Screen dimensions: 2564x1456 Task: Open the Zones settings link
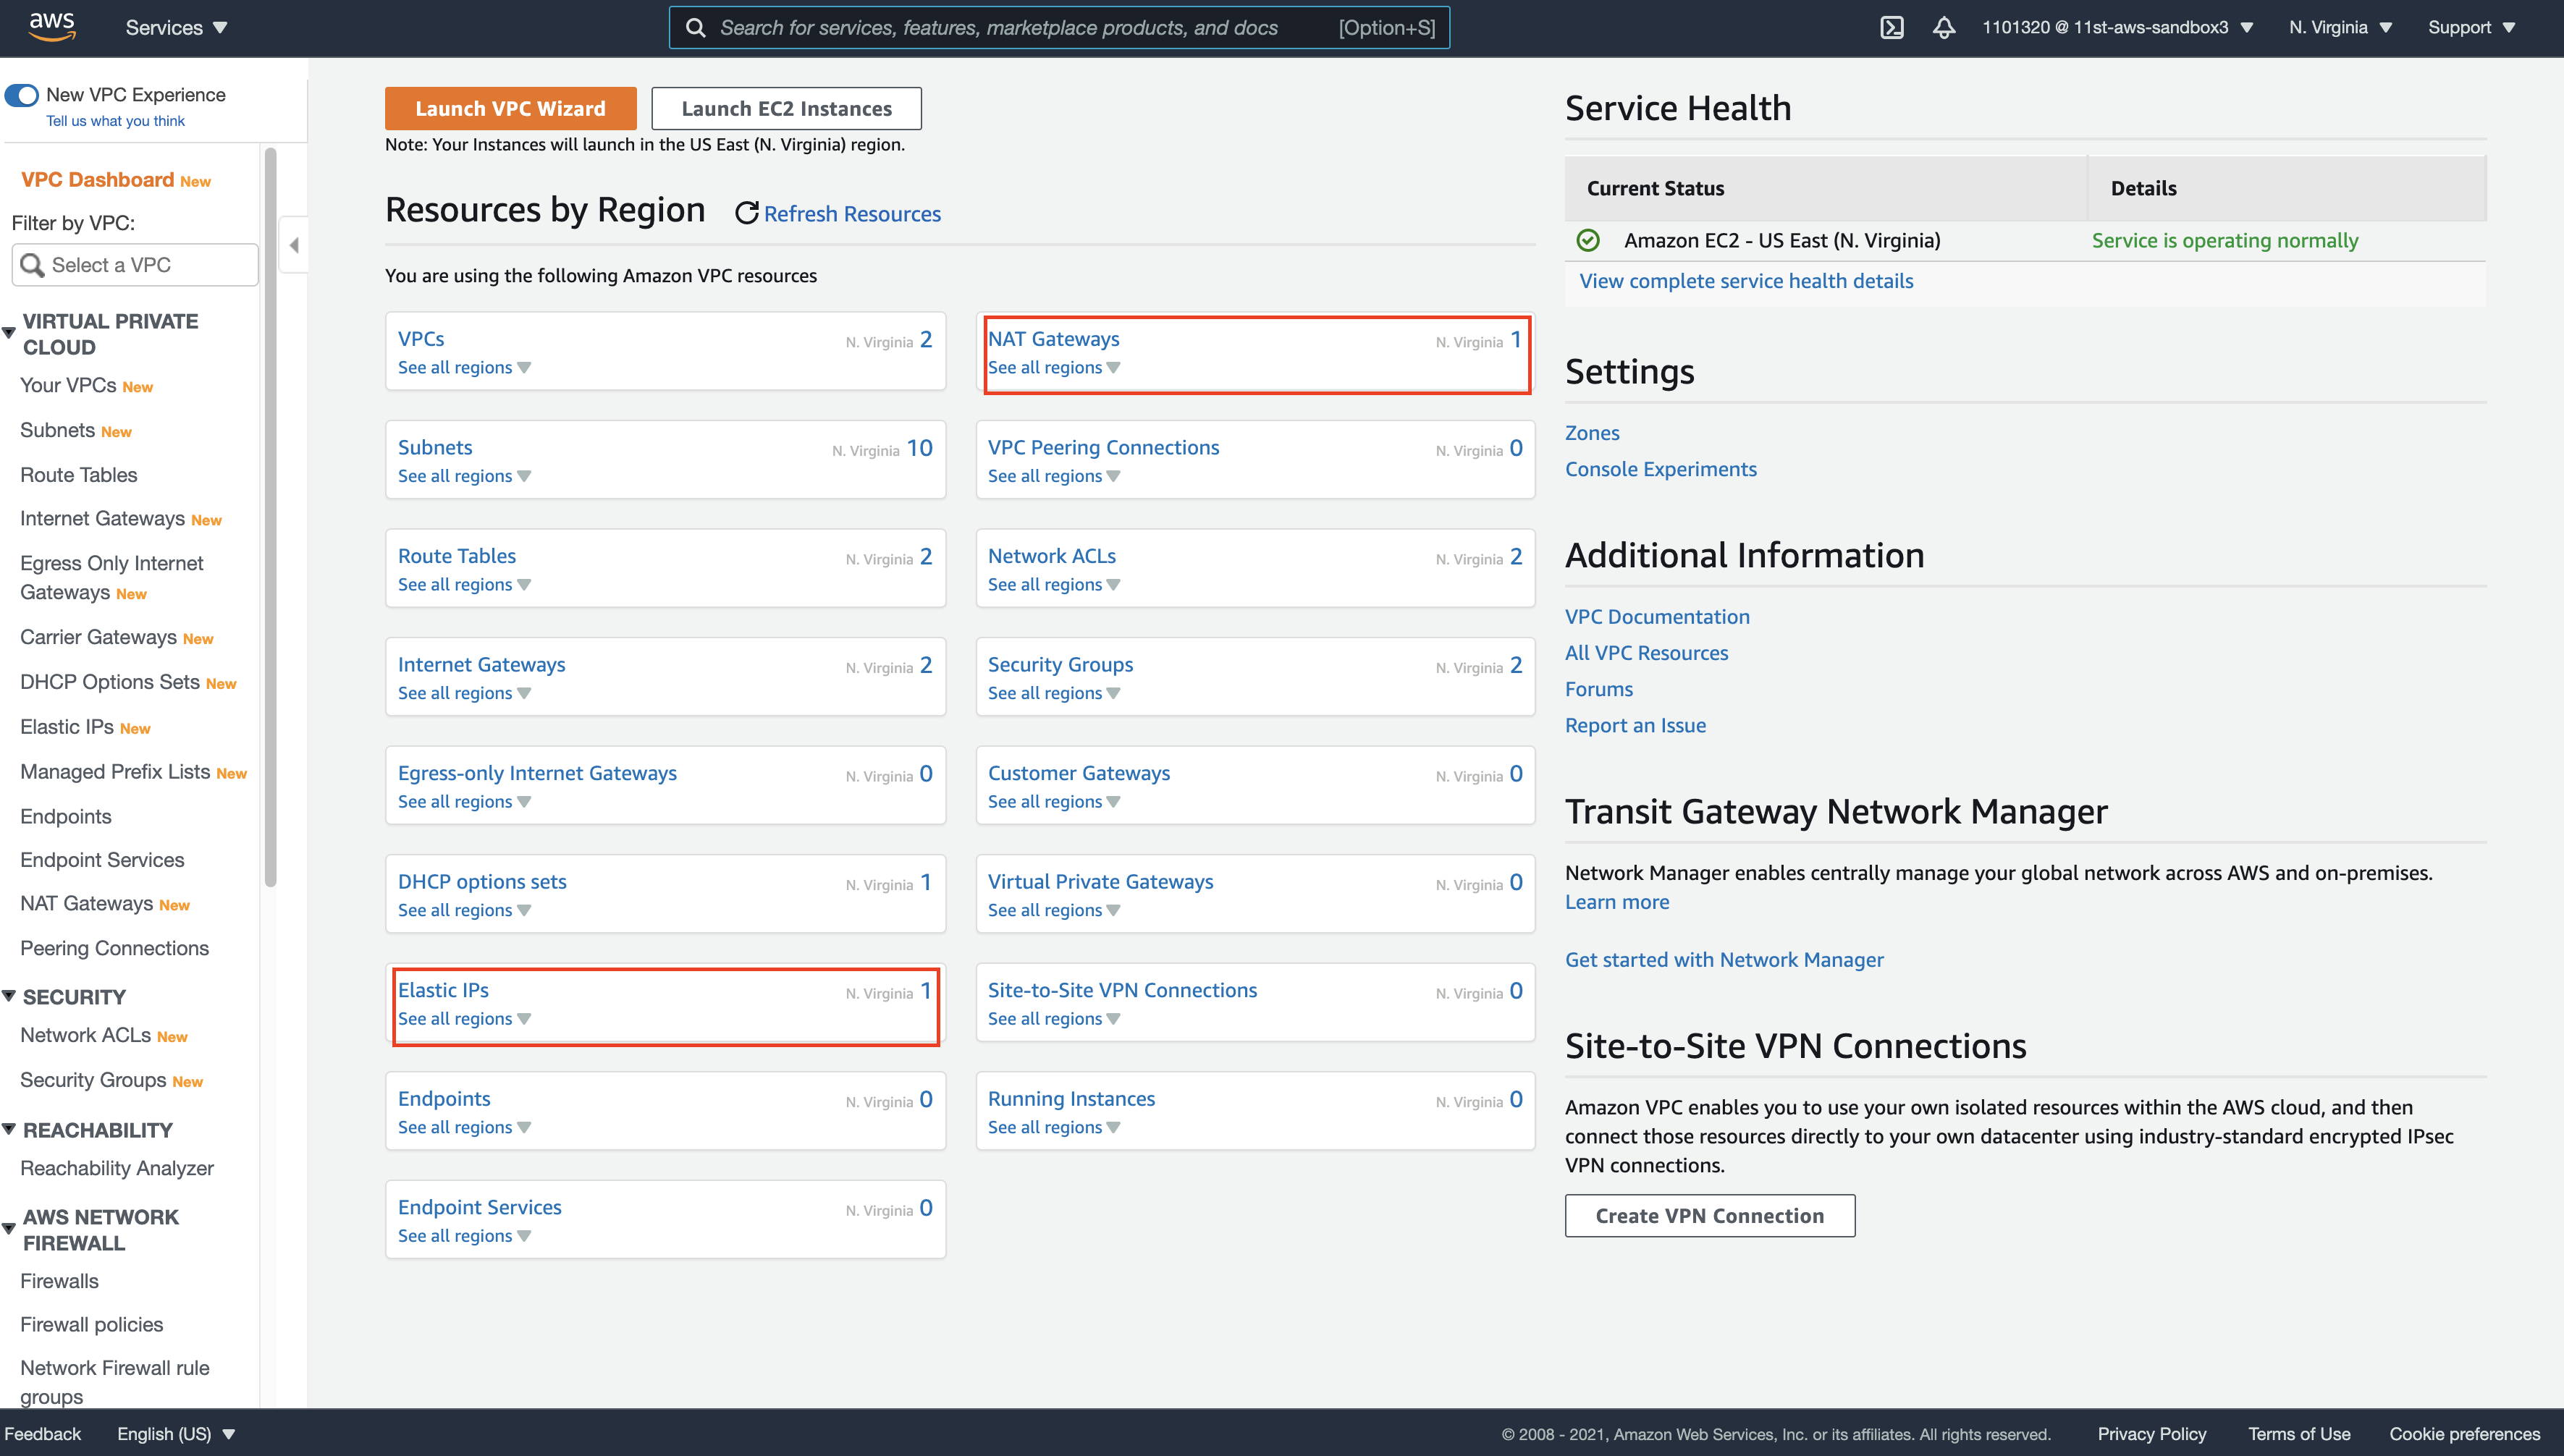point(1592,433)
